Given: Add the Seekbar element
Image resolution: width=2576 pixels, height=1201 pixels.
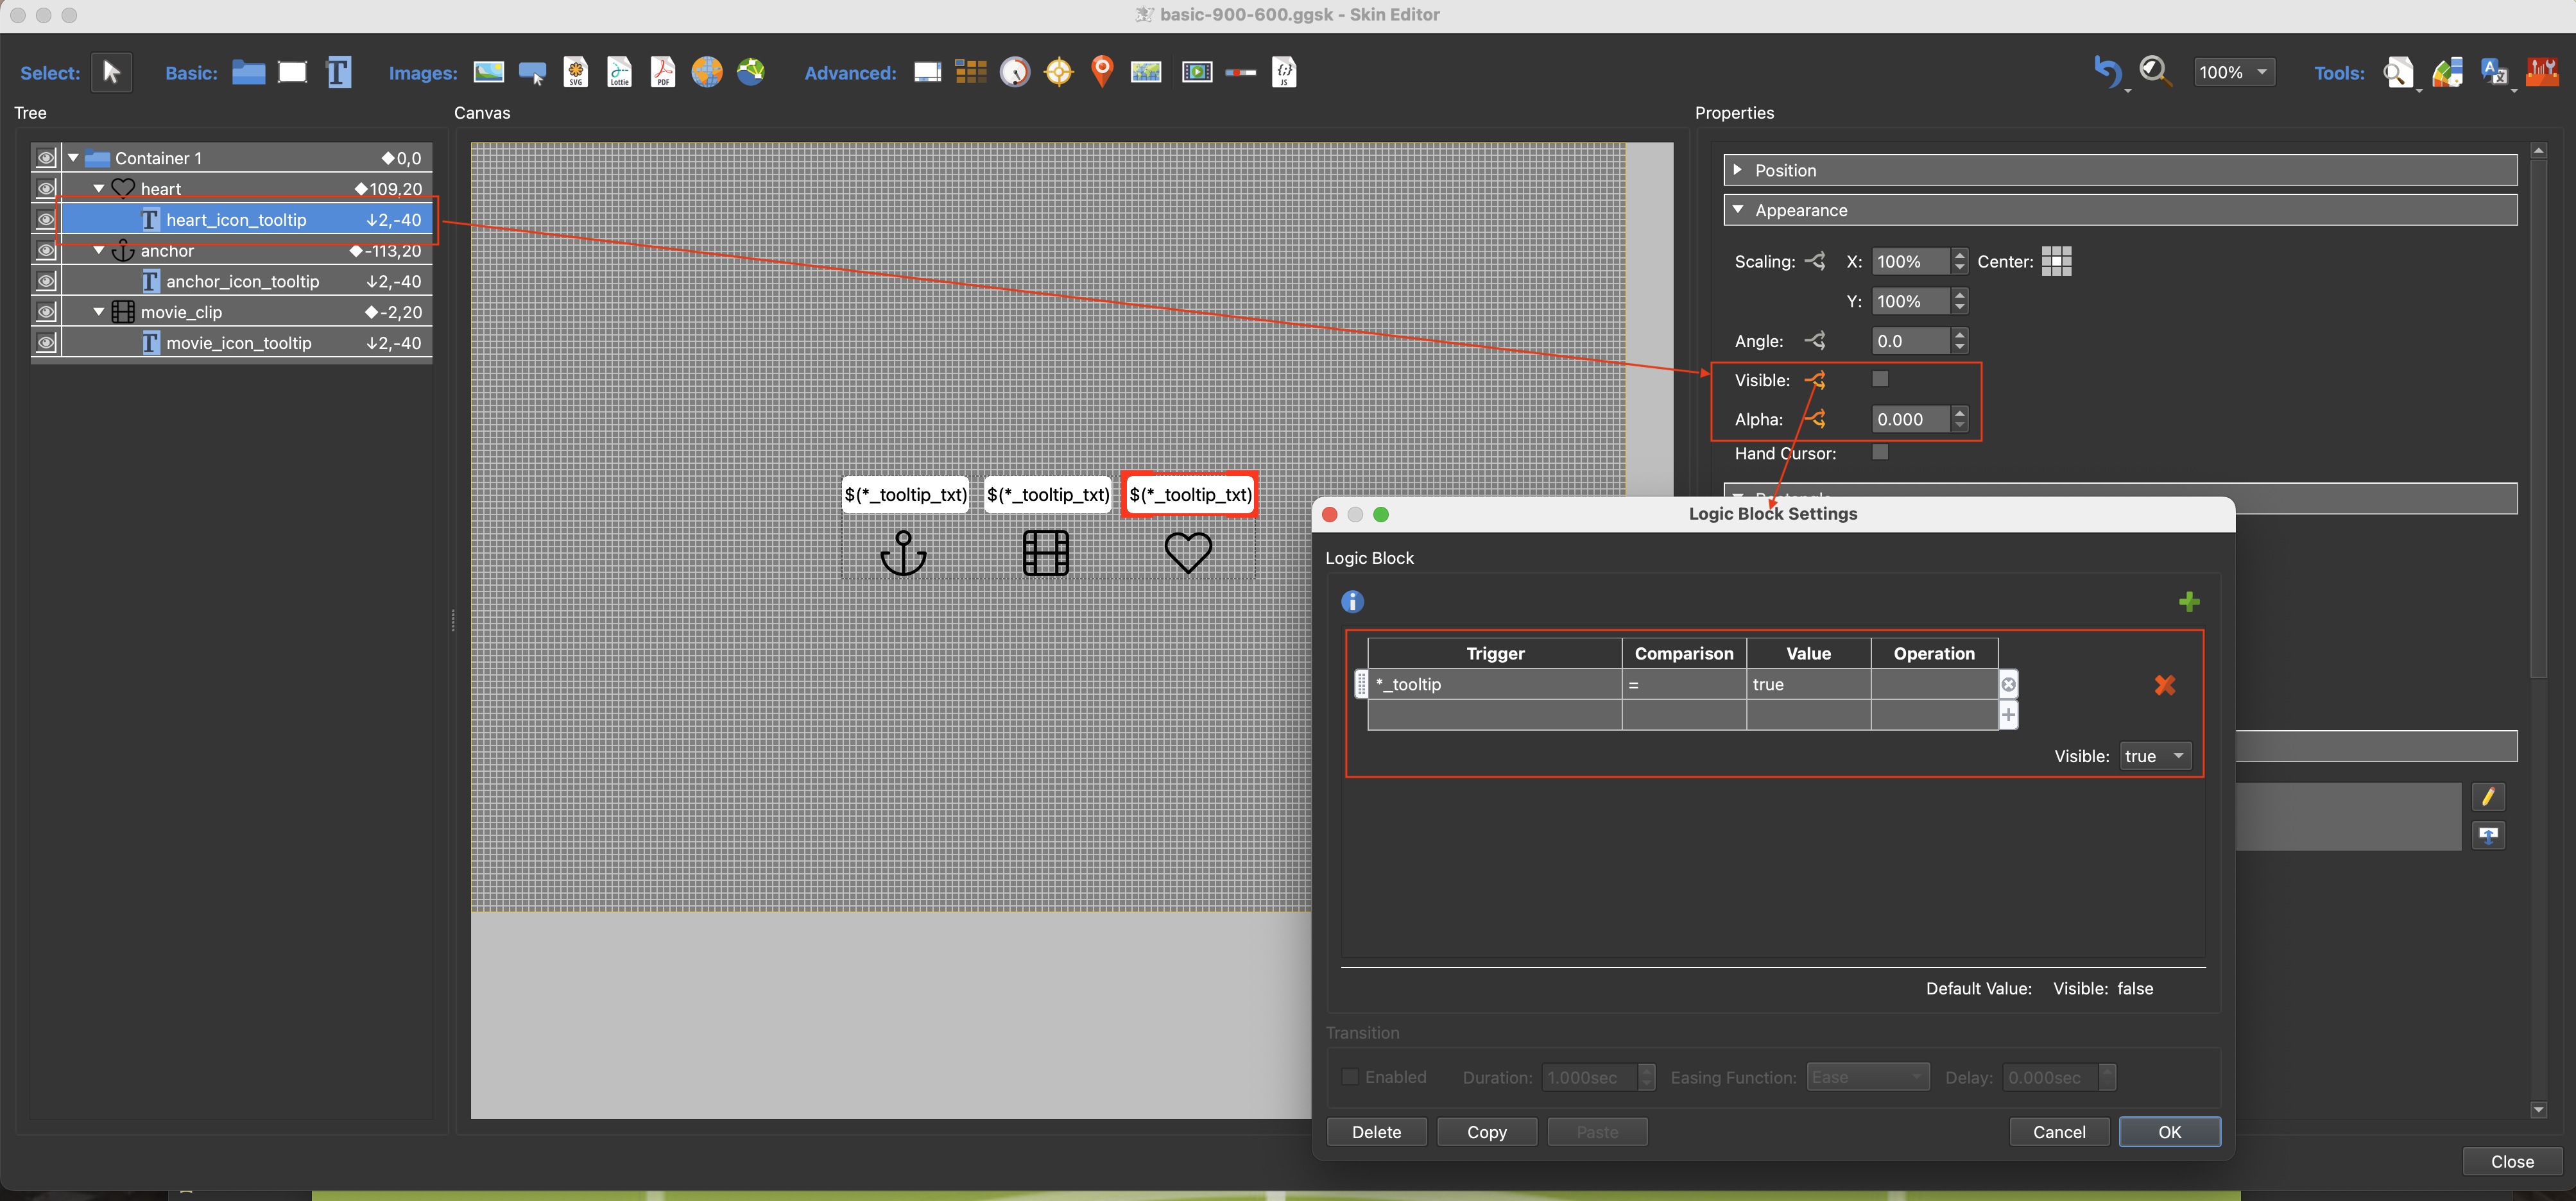Looking at the screenshot, I should [x=1241, y=72].
